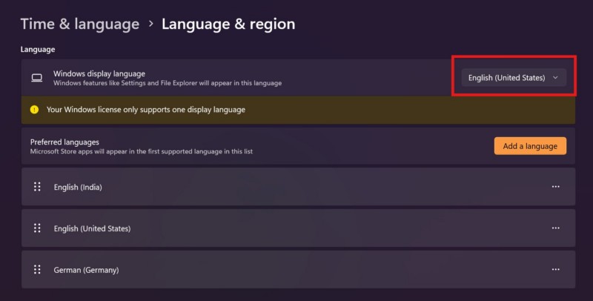Click the Preferred languages section label
The height and width of the screenshot is (301, 593).
coord(64,141)
